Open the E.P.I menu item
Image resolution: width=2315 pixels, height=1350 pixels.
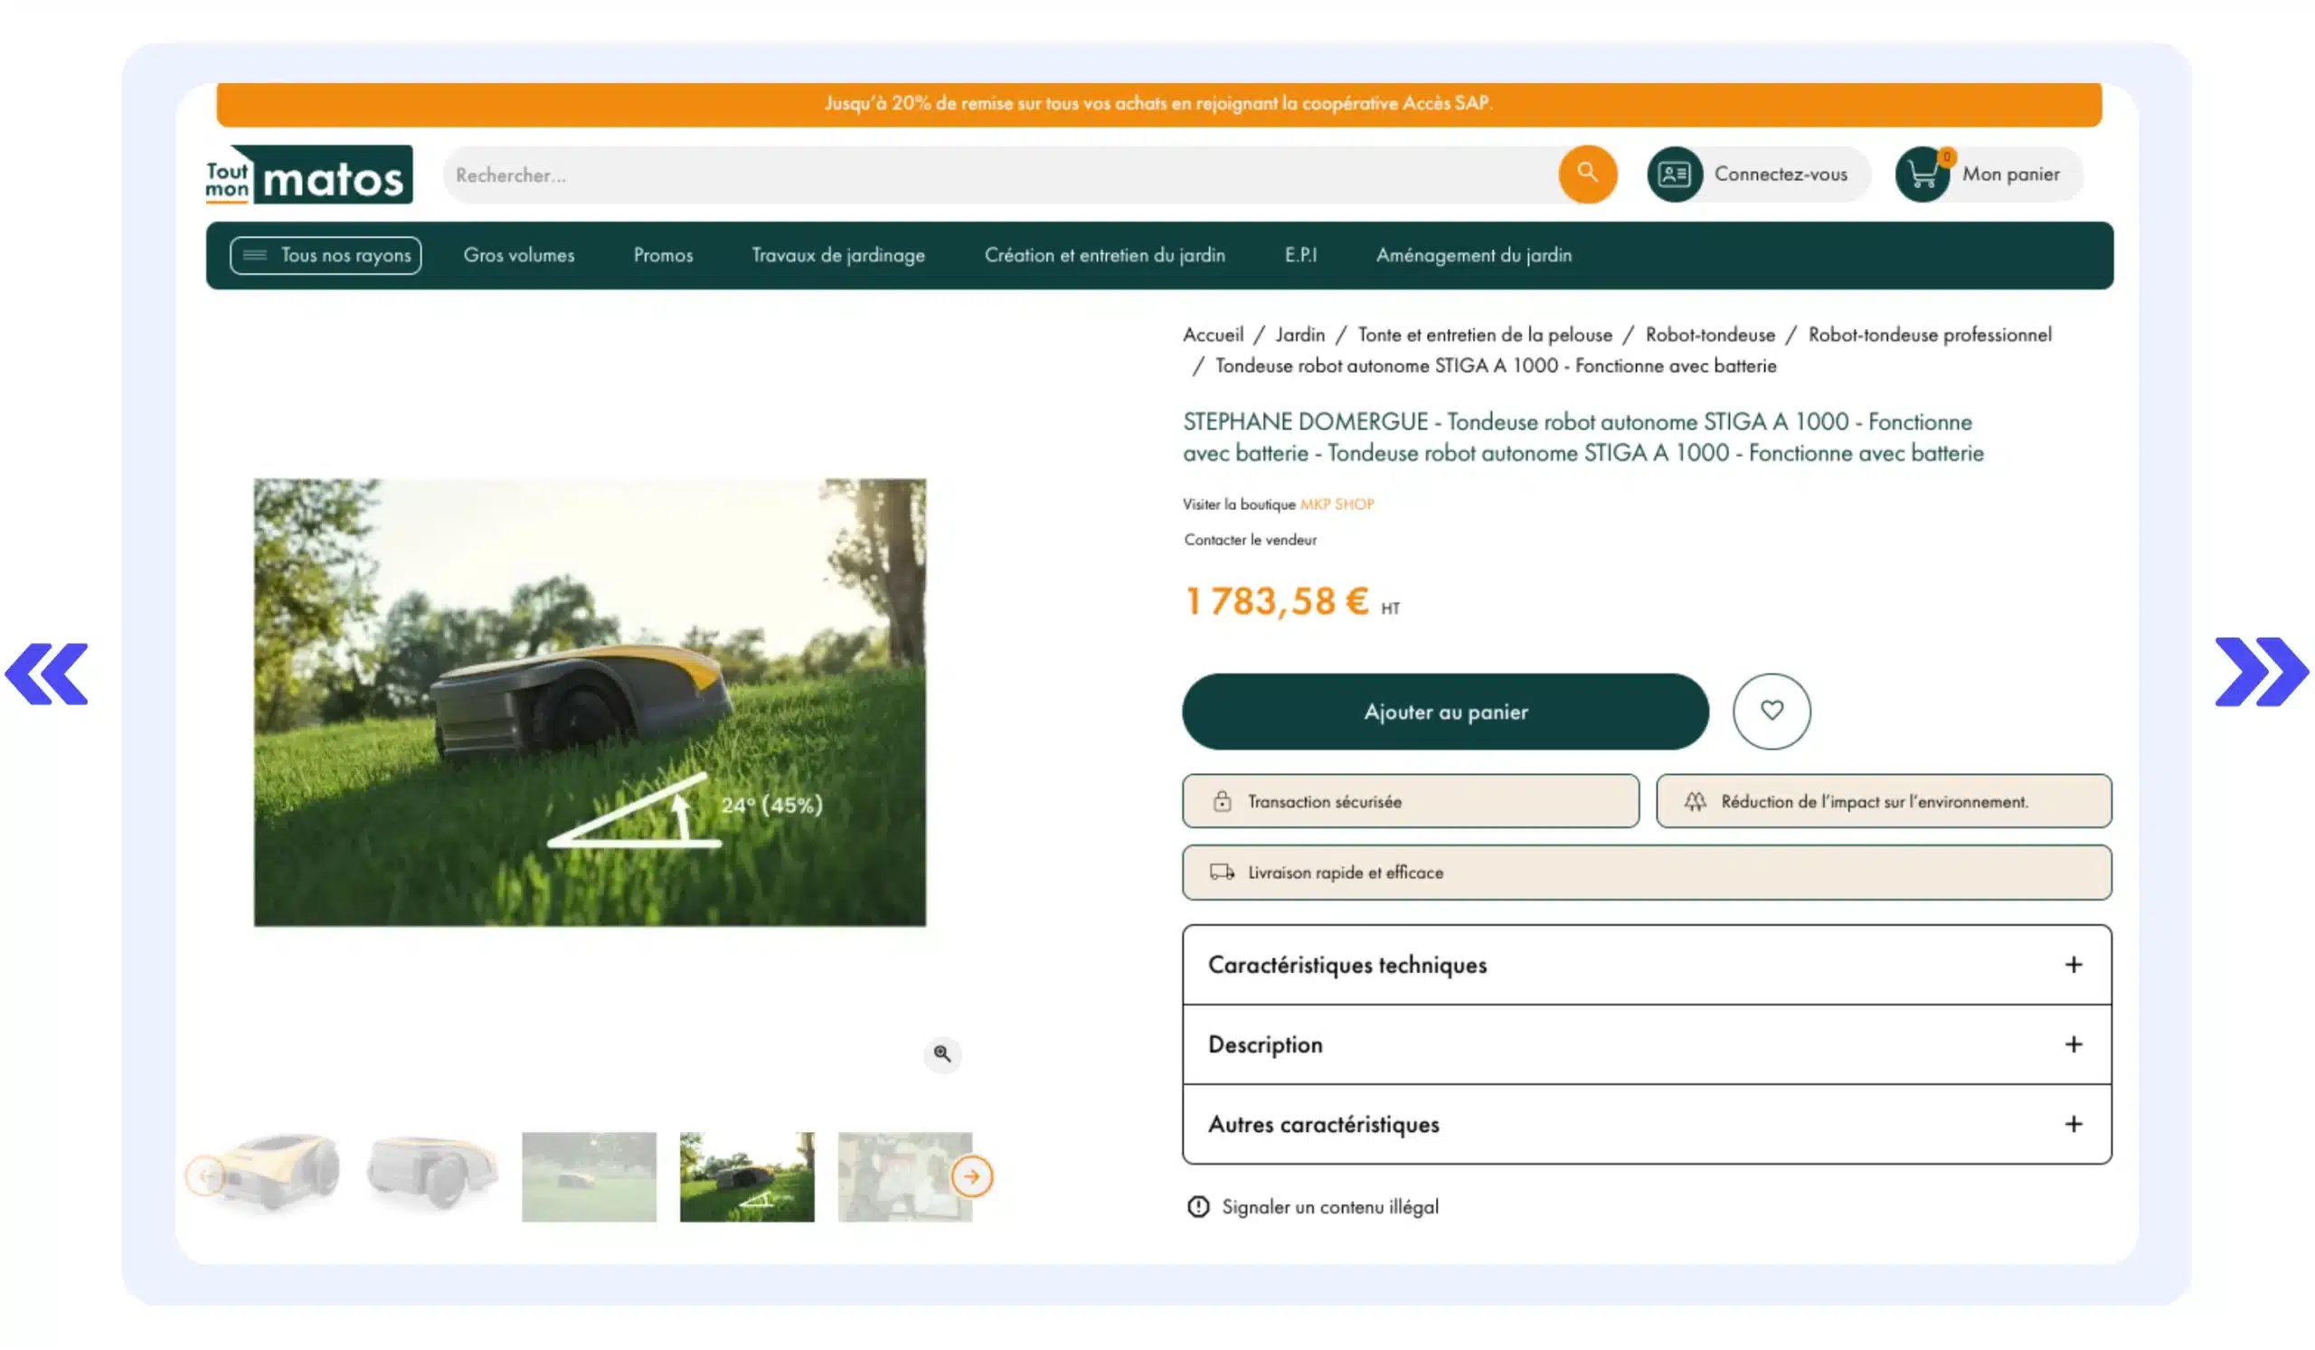point(1299,254)
